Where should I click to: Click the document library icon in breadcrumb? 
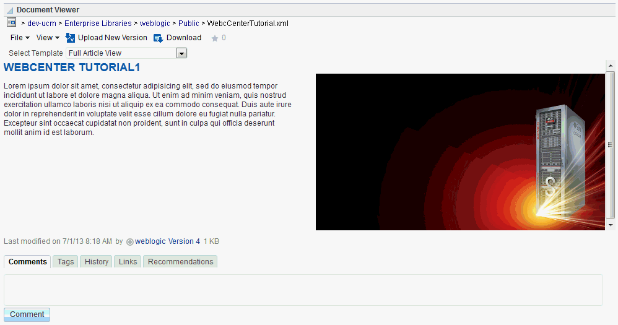pyautogui.click(x=11, y=22)
